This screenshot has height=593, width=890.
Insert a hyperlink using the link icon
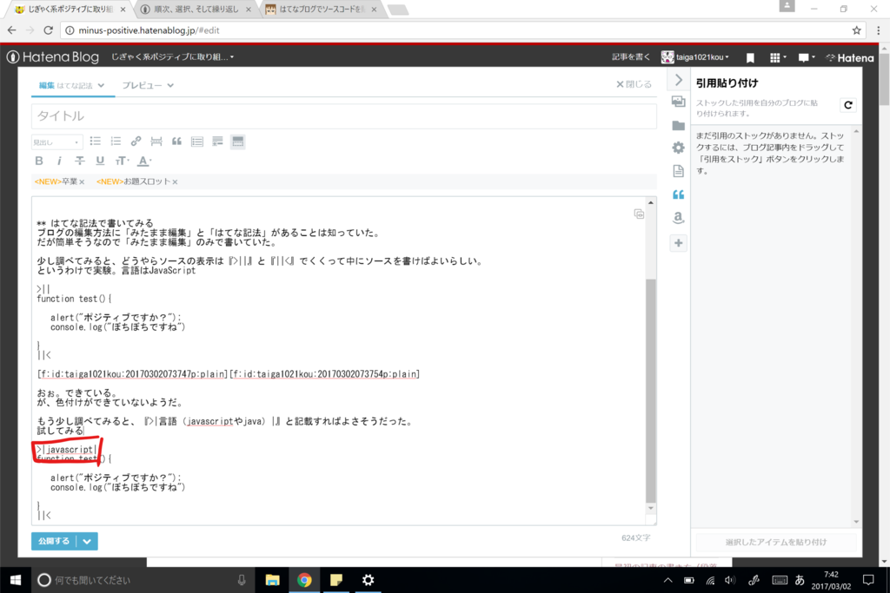coord(135,141)
